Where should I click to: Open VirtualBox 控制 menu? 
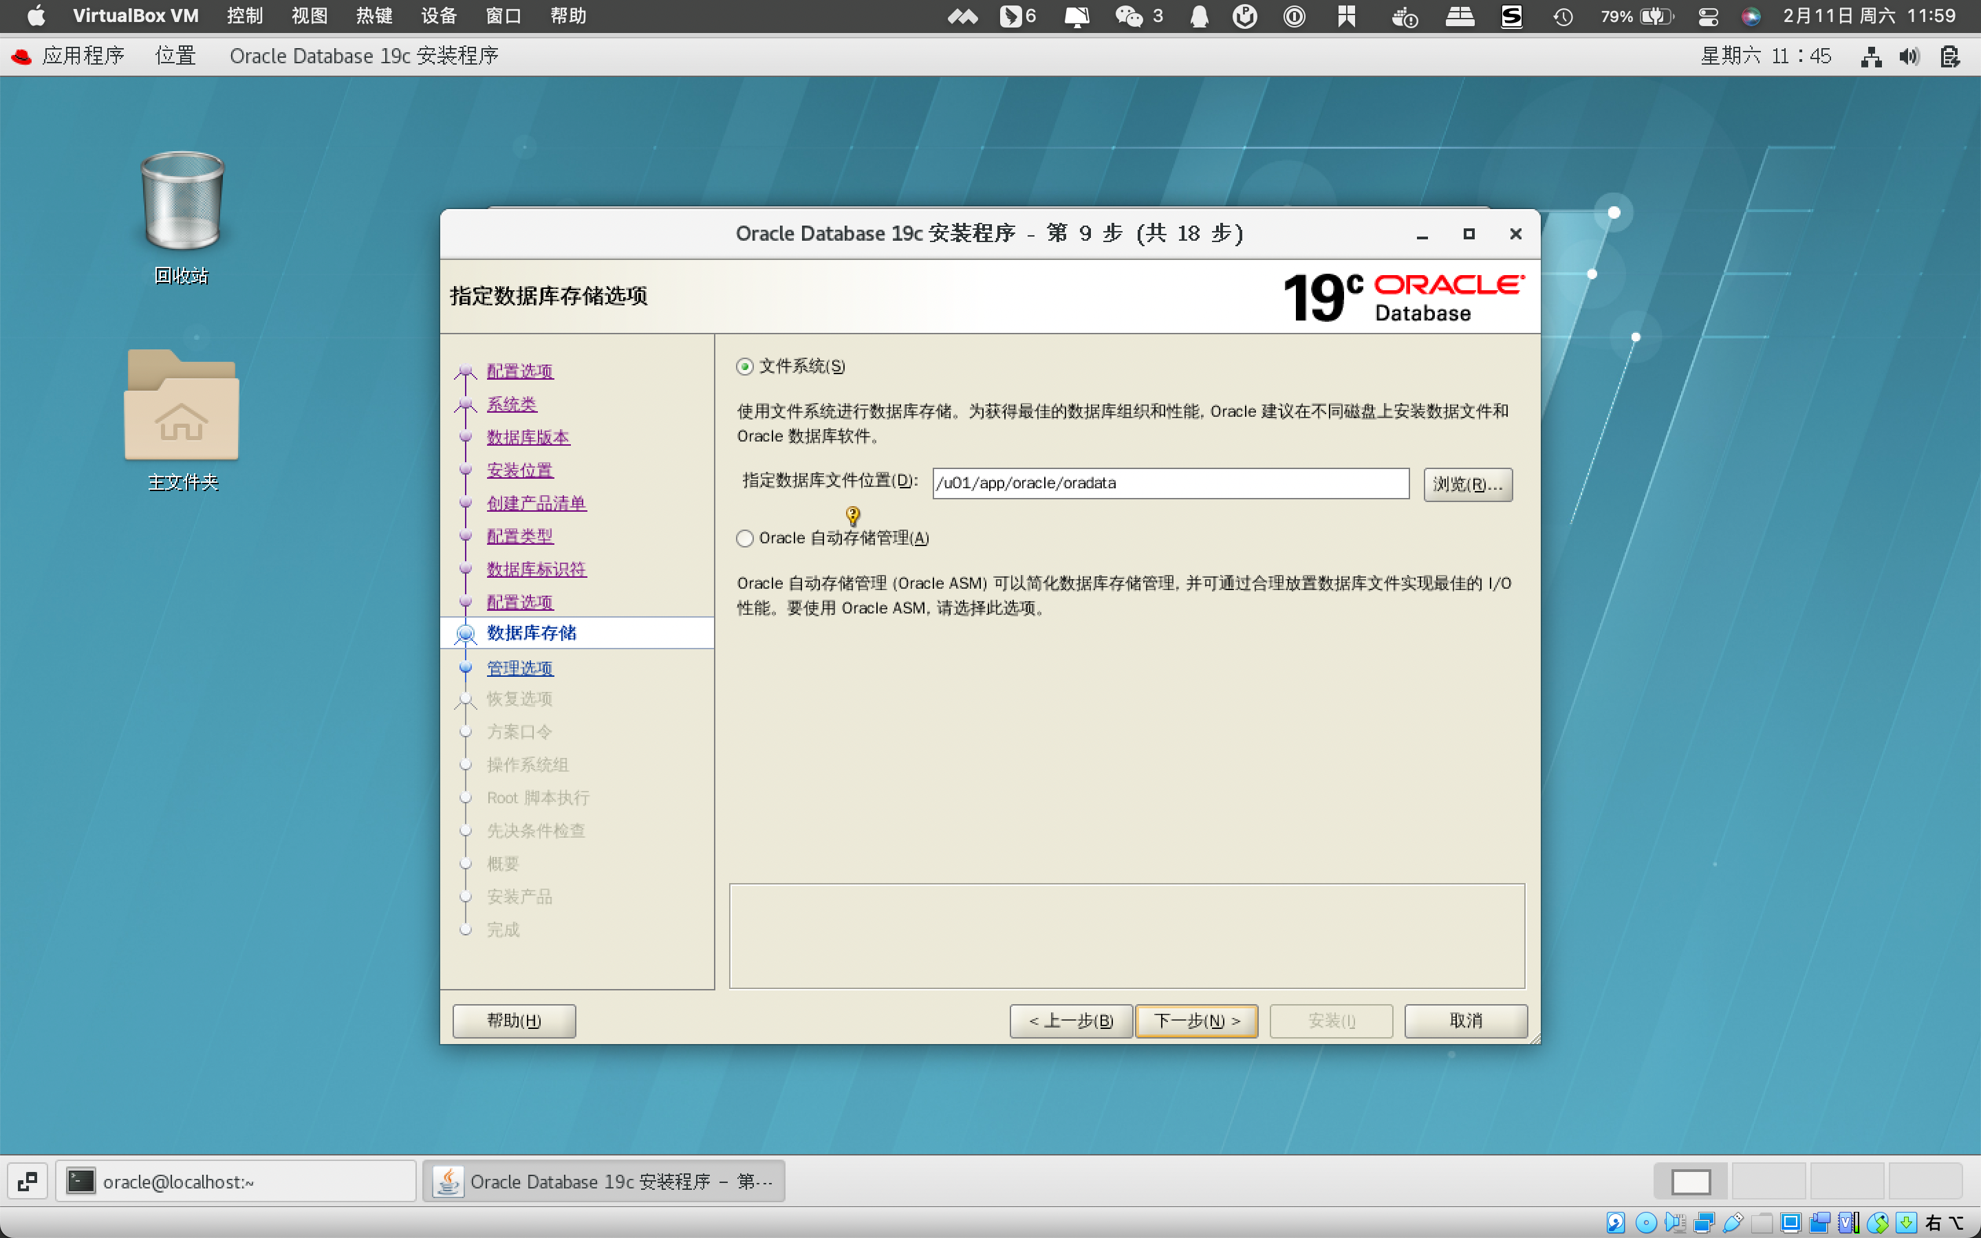pyautogui.click(x=245, y=16)
